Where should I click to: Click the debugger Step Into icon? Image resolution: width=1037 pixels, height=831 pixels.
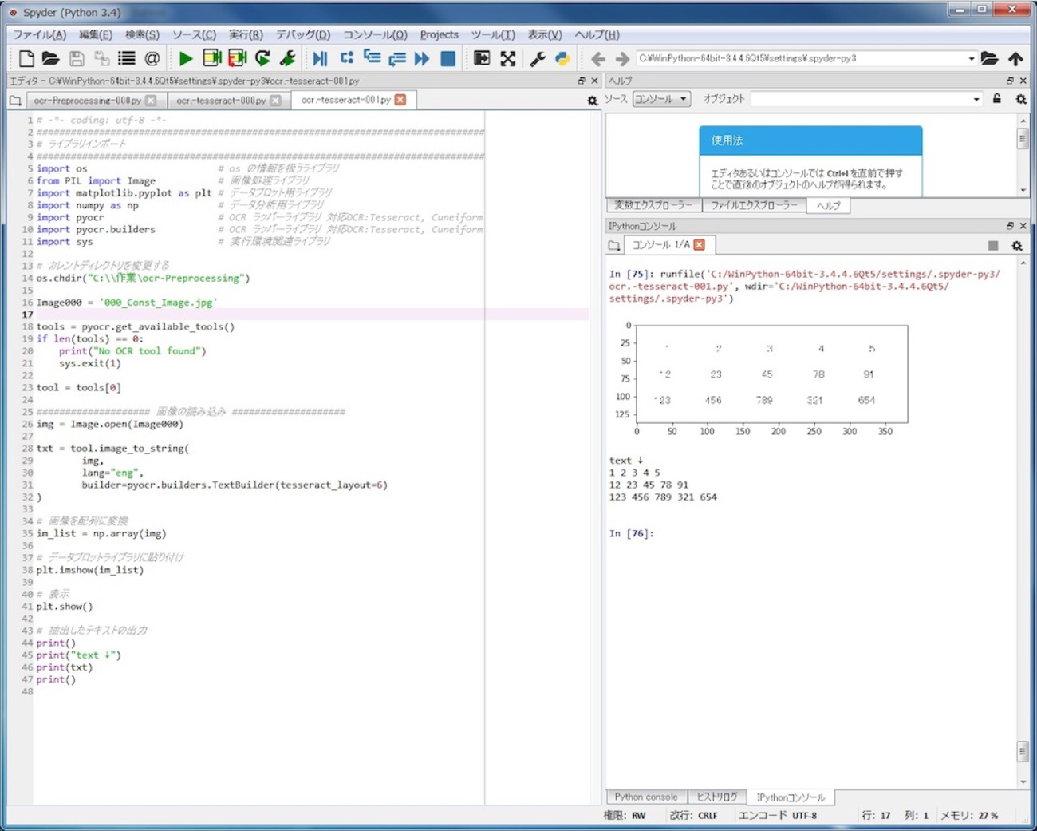point(372,58)
